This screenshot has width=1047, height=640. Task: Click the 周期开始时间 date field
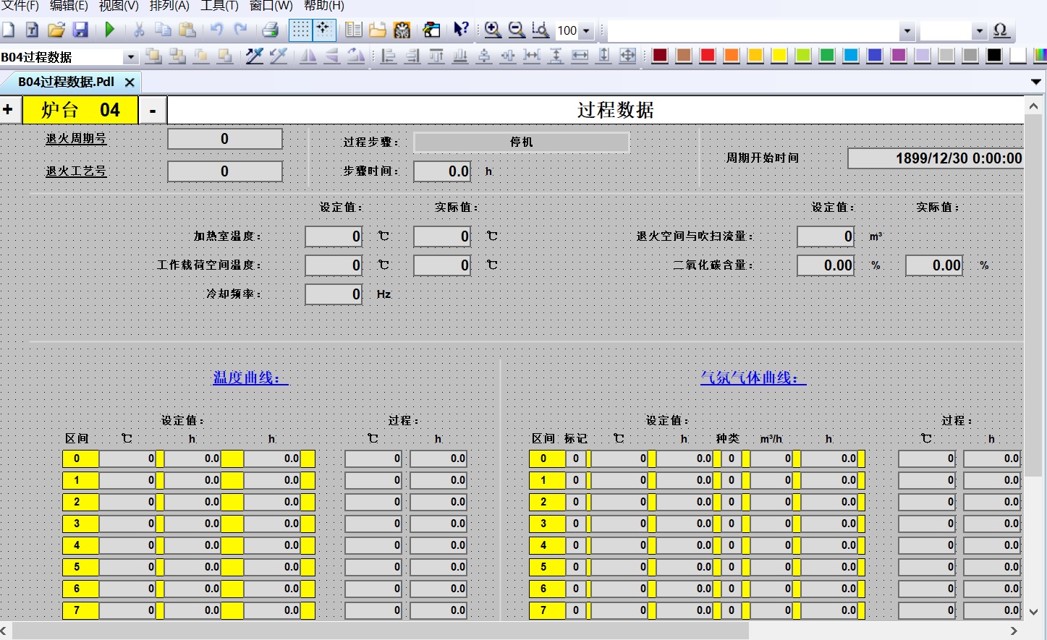tap(936, 158)
